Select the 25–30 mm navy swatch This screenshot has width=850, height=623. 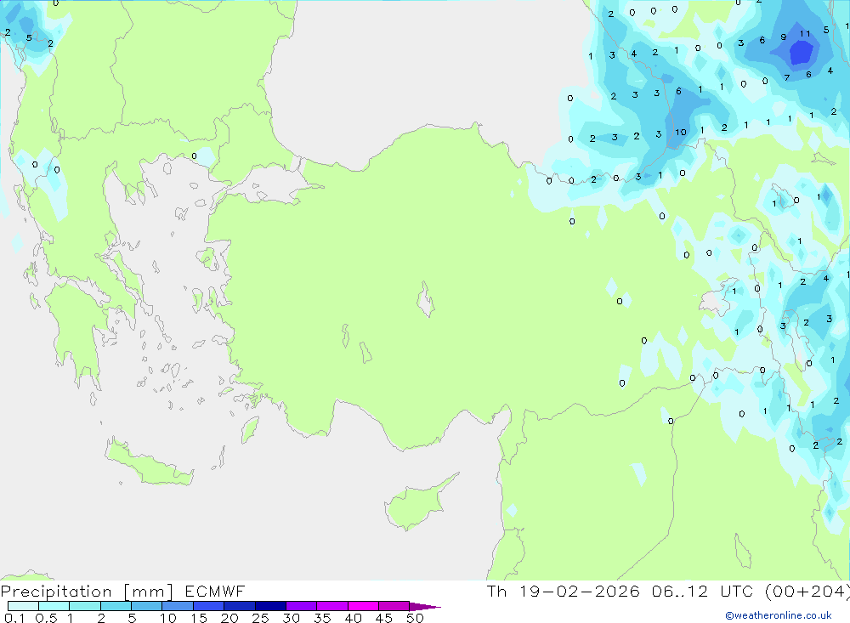(x=270, y=606)
